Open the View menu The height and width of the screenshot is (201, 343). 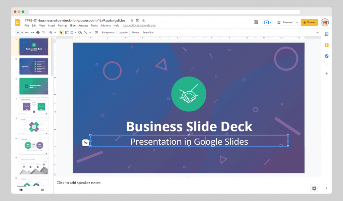[x=42, y=26]
